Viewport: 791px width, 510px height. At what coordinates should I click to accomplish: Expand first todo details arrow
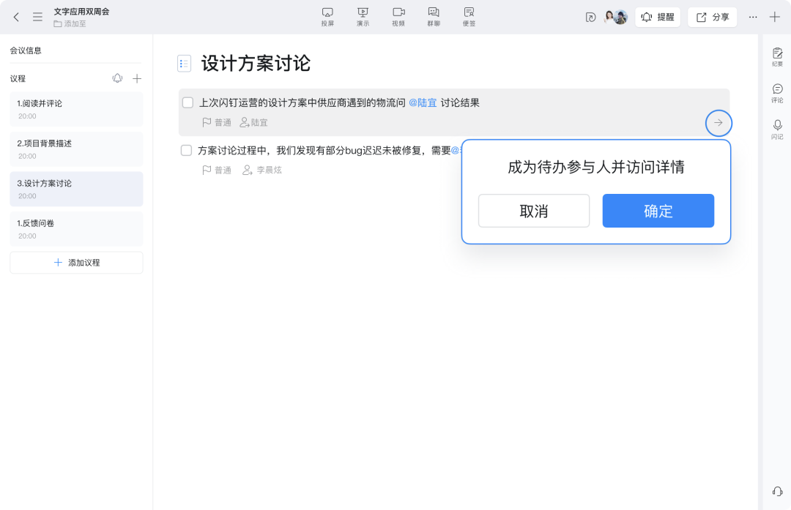[718, 123]
